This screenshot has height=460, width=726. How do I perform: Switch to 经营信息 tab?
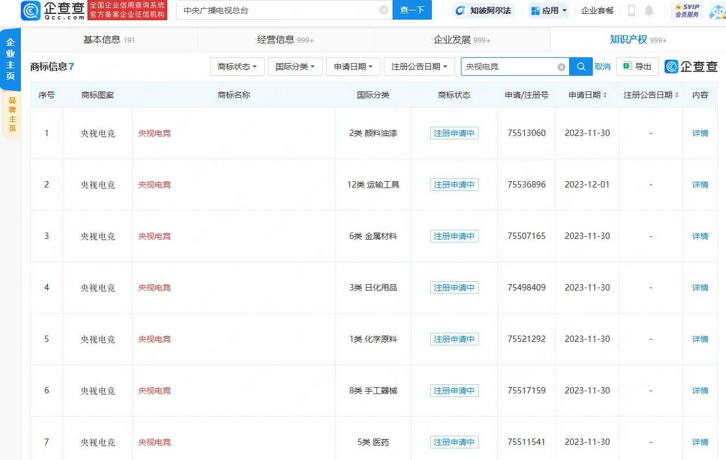(285, 40)
